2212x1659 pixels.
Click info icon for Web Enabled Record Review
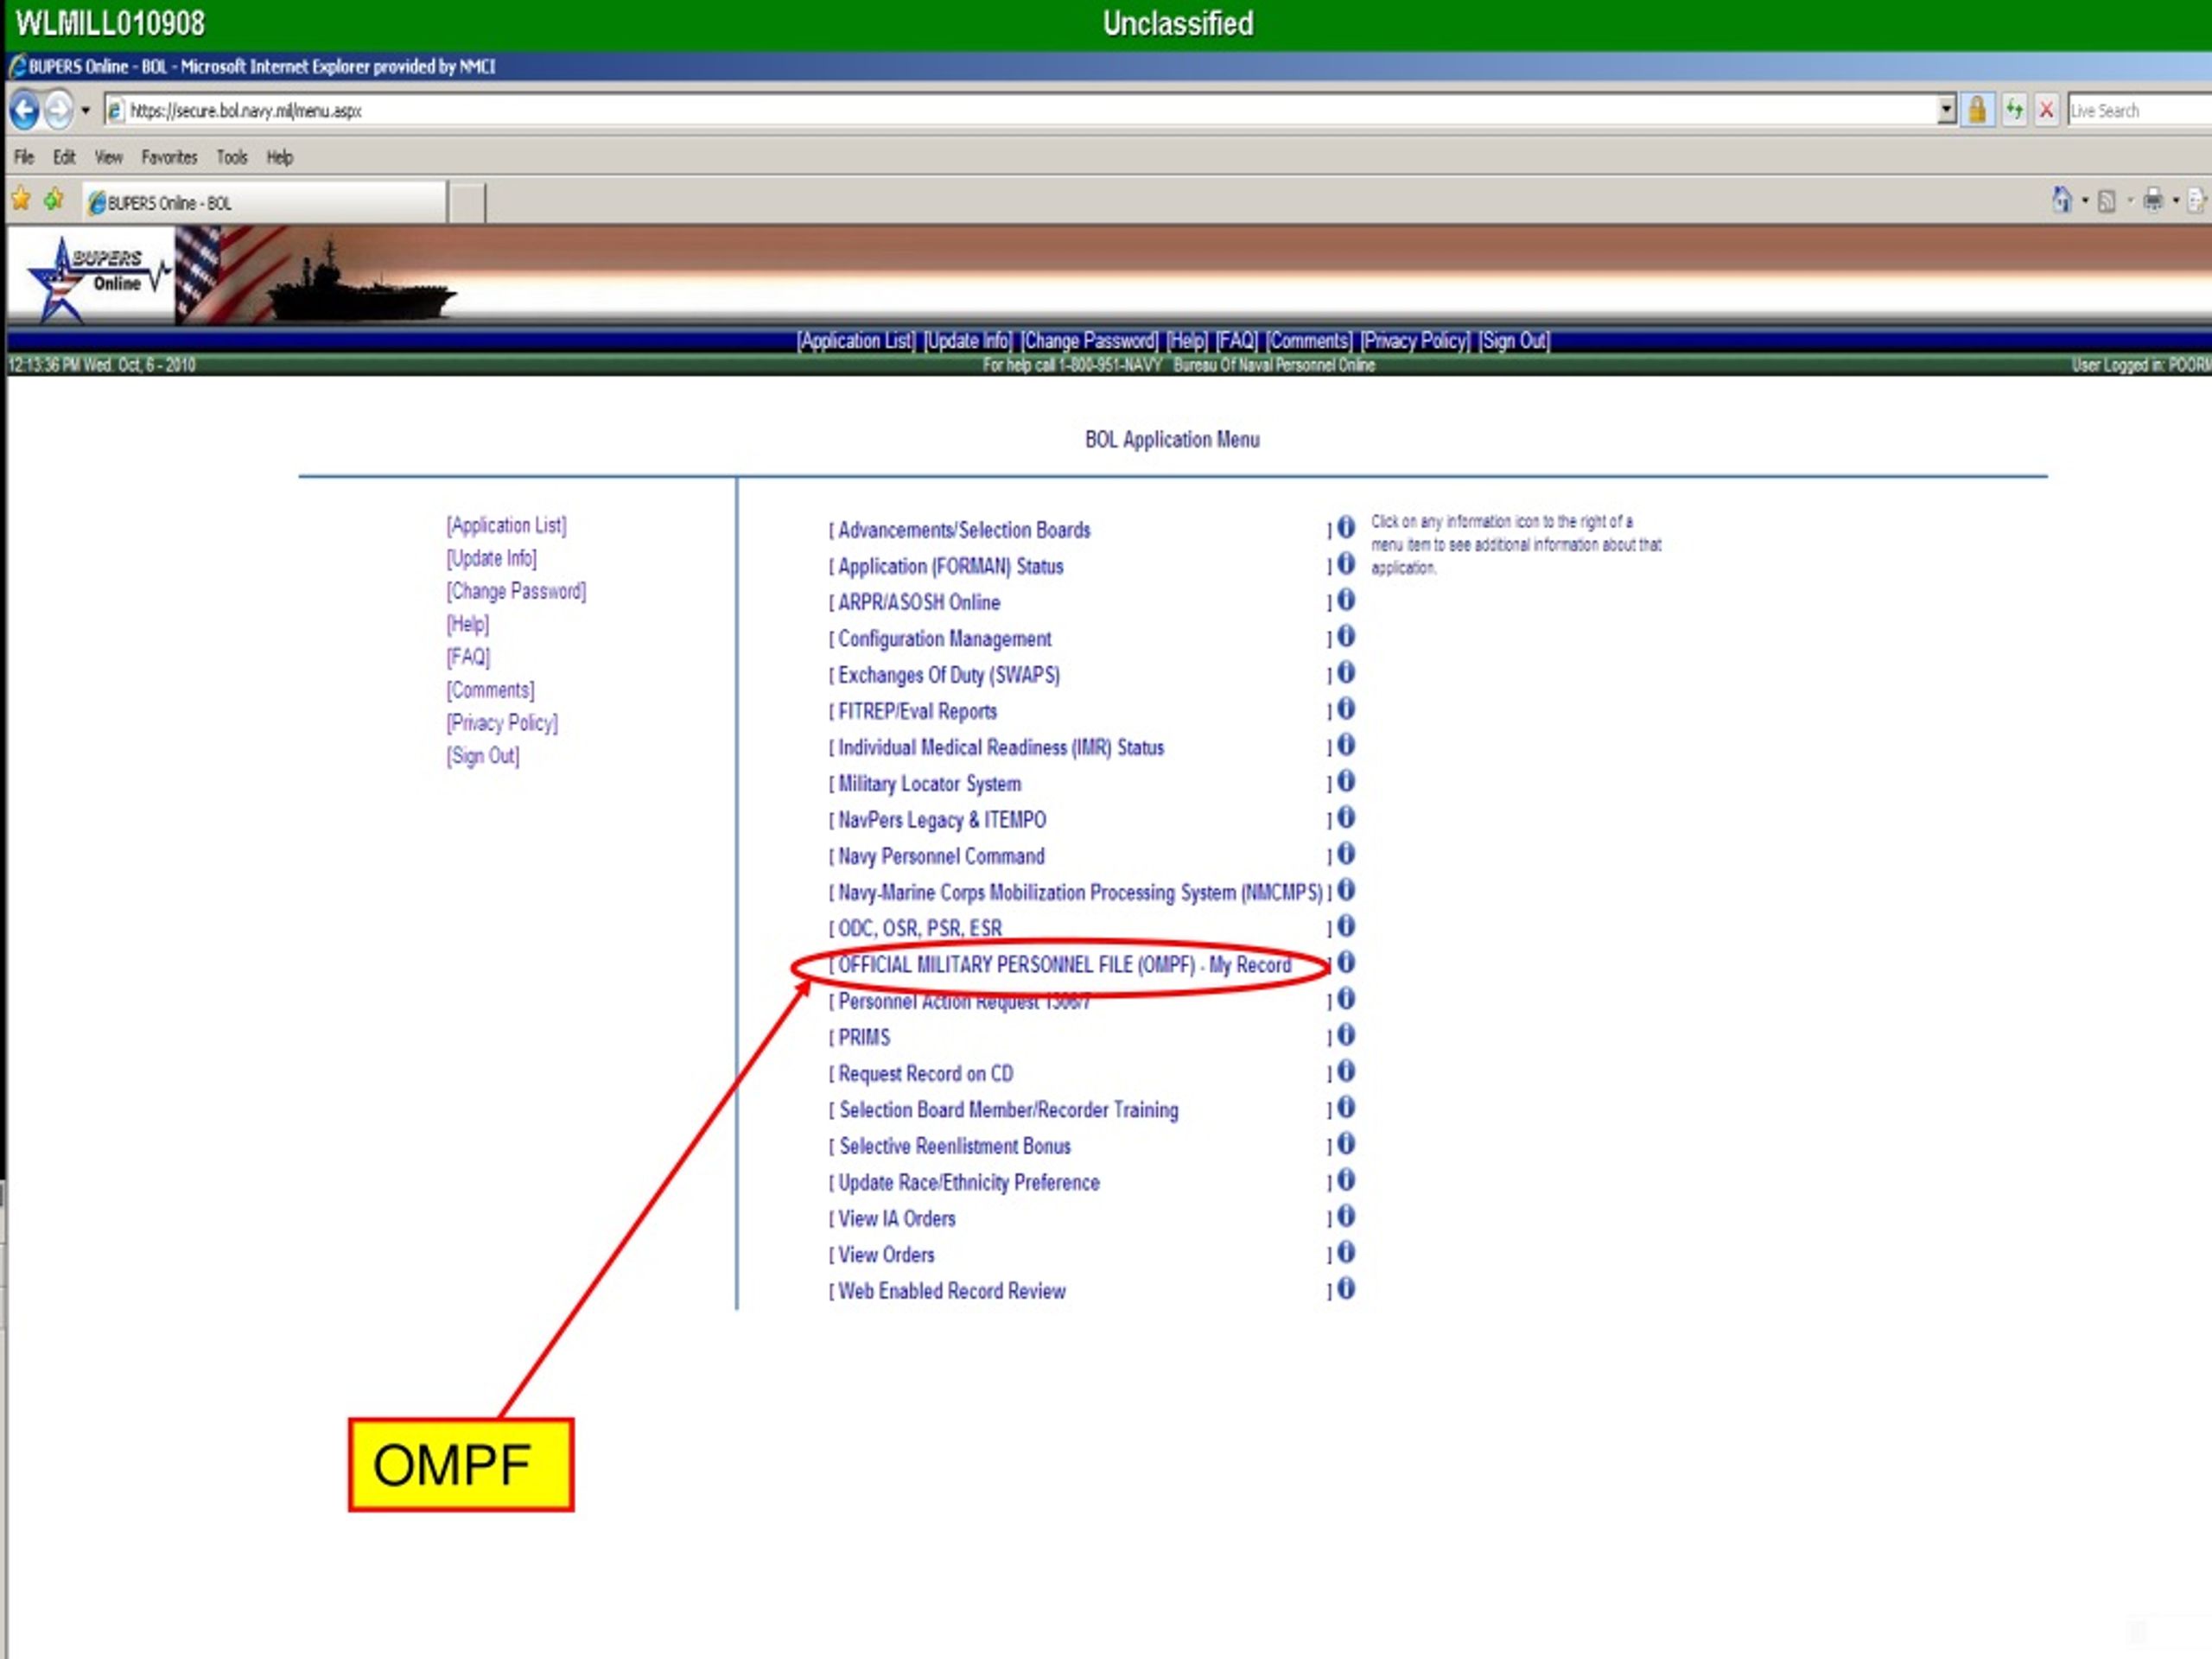coord(1346,1288)
